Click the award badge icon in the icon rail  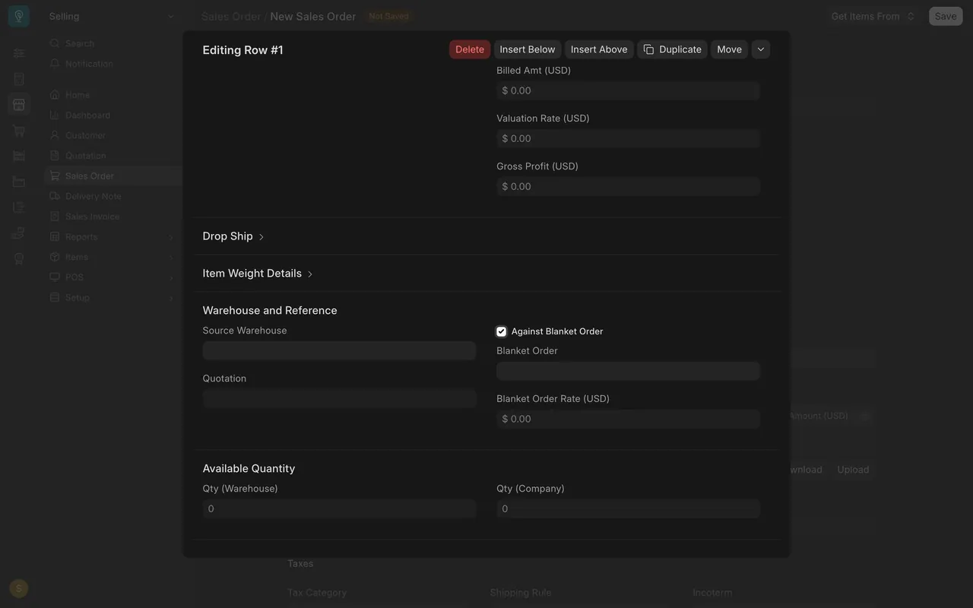point(19,258)
